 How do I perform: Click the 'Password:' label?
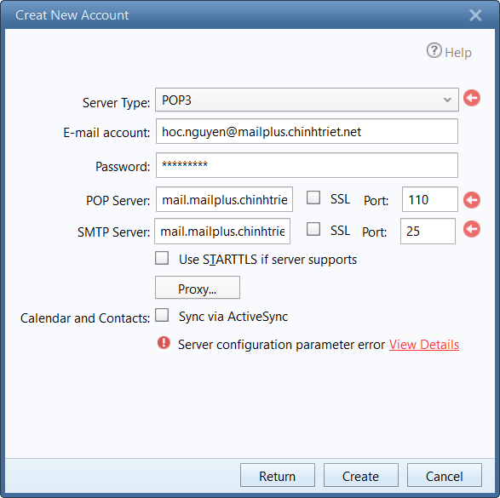point(123,167)
